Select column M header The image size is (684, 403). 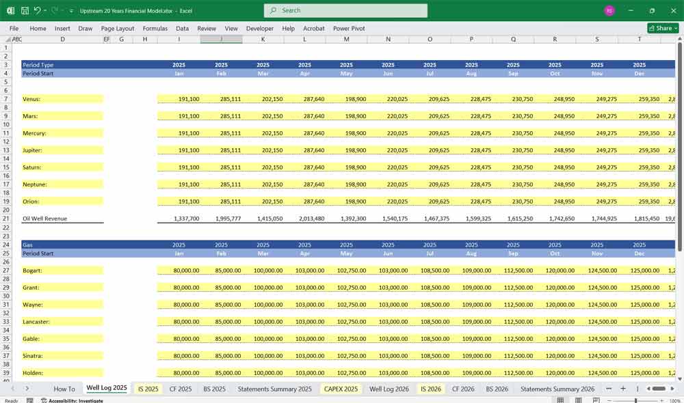tap(346, 39)
